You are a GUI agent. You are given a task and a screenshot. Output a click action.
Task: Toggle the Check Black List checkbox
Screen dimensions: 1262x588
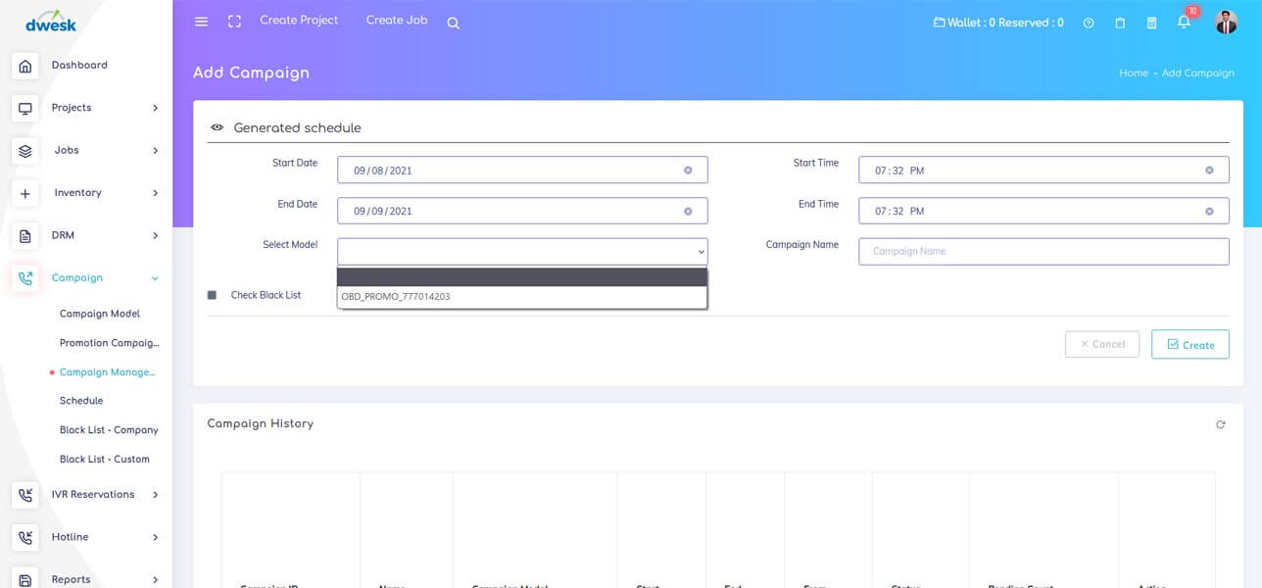click(x=213, y=295)
